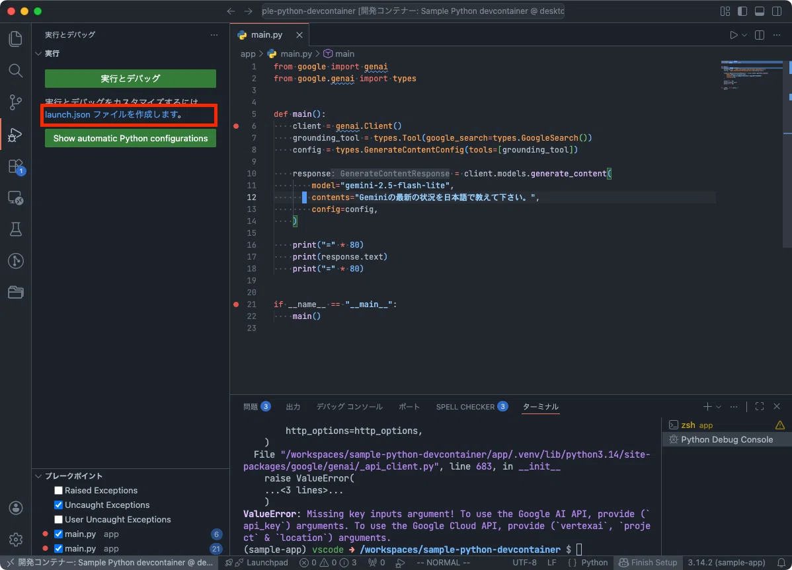Image resolution: width=792 pixels, height=570 pixels.
Task: Split the editor right
Action: point(759,35)
